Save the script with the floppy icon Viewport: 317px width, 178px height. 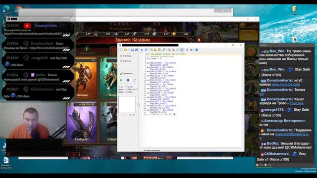click(132, 50)
